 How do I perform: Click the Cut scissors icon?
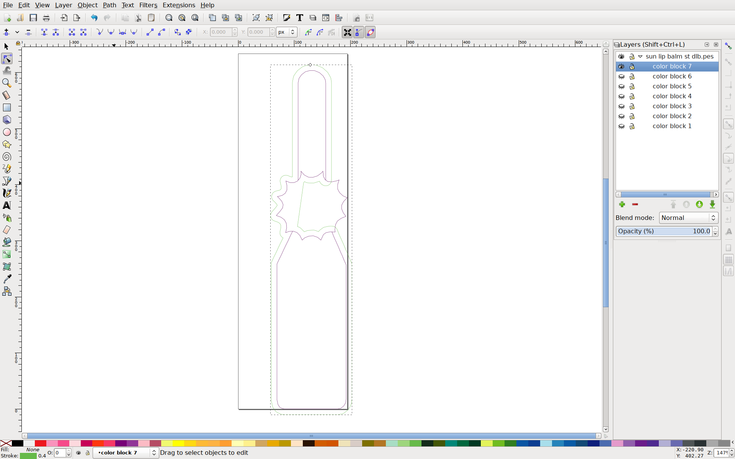(138, 18)
